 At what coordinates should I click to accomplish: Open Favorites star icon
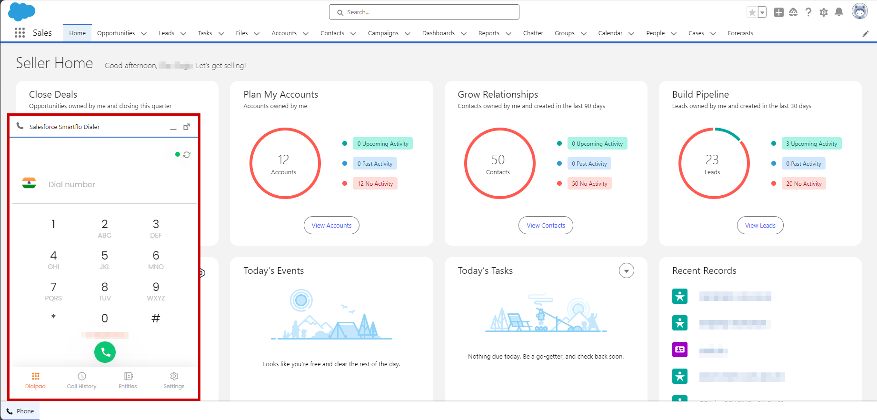[x=752, y=12]
